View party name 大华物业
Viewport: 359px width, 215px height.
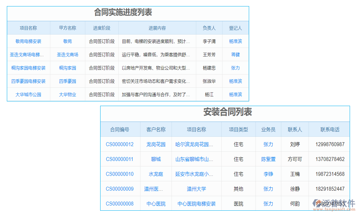coord(67,95)
